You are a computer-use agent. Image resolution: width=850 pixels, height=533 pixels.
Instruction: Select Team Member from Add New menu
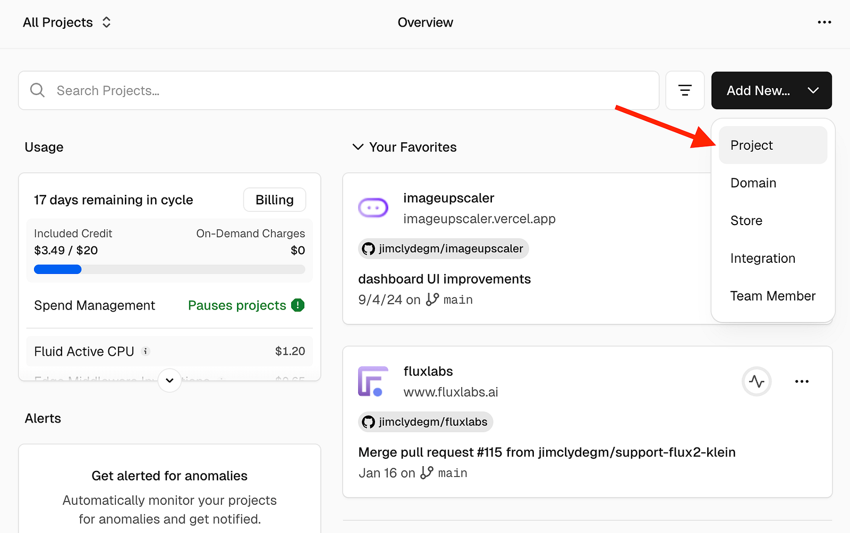(773, 296)
